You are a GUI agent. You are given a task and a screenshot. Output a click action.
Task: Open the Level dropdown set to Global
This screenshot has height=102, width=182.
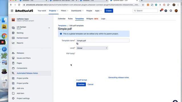click(x=92, y=48)
